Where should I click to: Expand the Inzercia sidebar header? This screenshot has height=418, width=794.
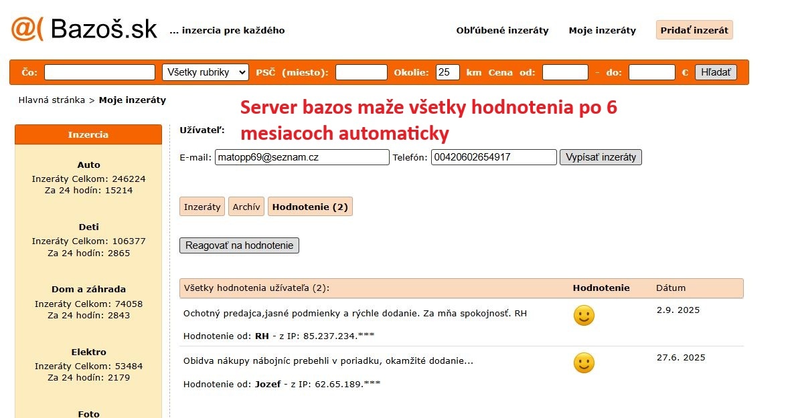(x=88, y=134)
